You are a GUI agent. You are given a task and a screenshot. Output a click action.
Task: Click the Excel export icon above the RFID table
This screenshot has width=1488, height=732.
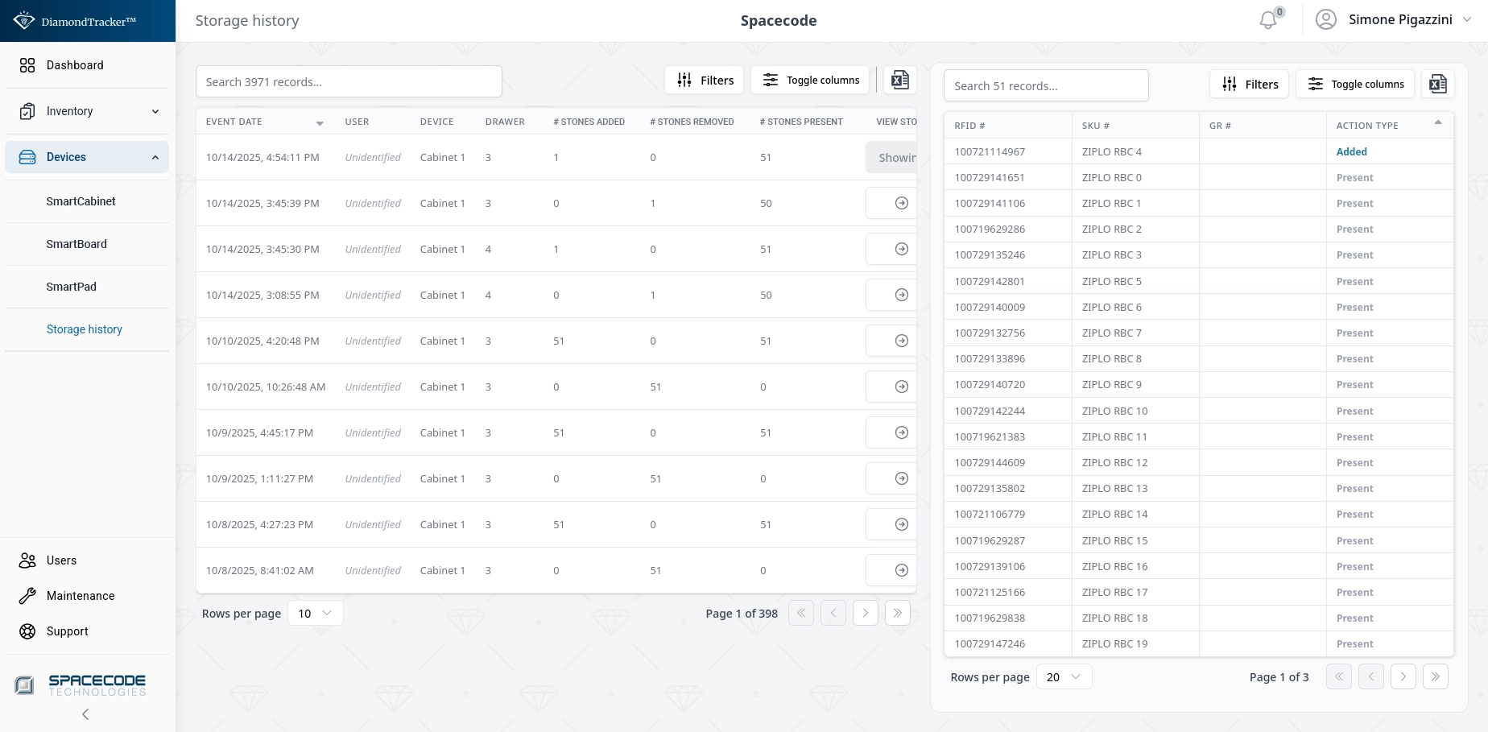1437,84
